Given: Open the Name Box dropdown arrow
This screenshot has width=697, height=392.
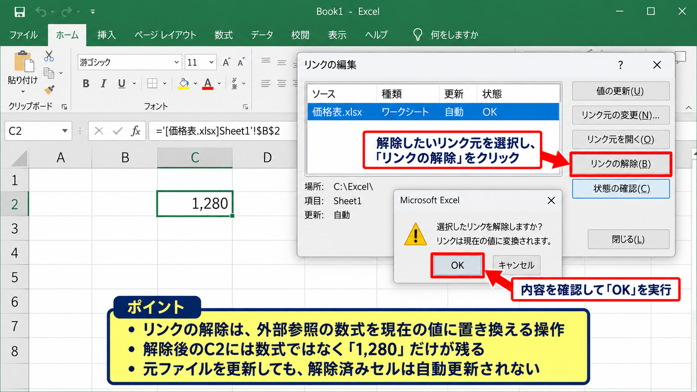Looking at the screenshot, I should [x=65, y=131].
